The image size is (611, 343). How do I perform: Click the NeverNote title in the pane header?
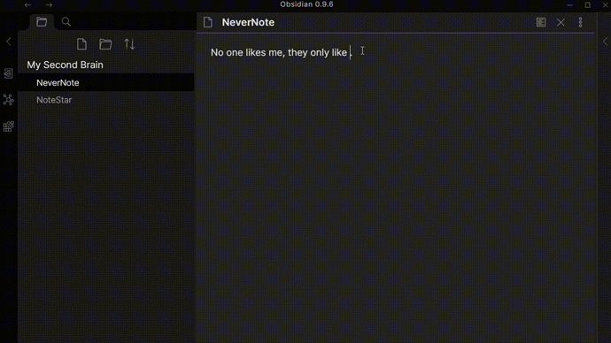pyautogui.click(x=248, y=22)
